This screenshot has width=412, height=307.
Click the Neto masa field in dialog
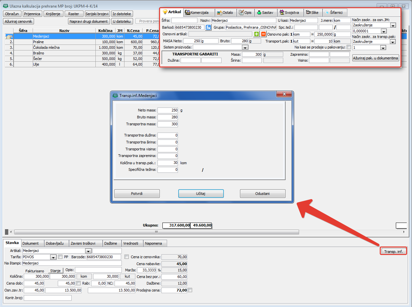[x=168, y=110]
